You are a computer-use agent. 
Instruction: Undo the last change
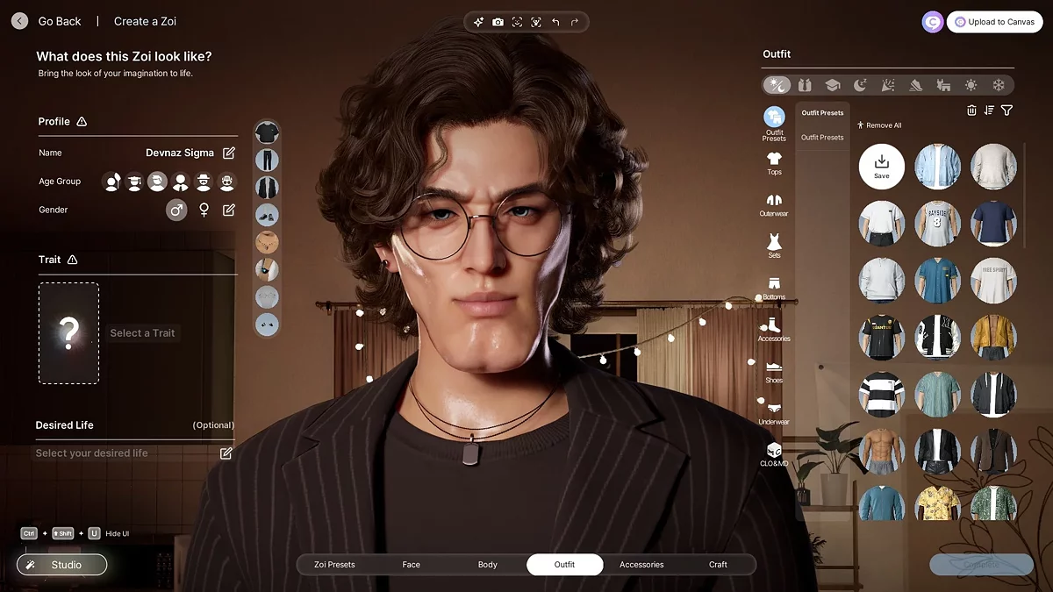[x=555, y=22]
